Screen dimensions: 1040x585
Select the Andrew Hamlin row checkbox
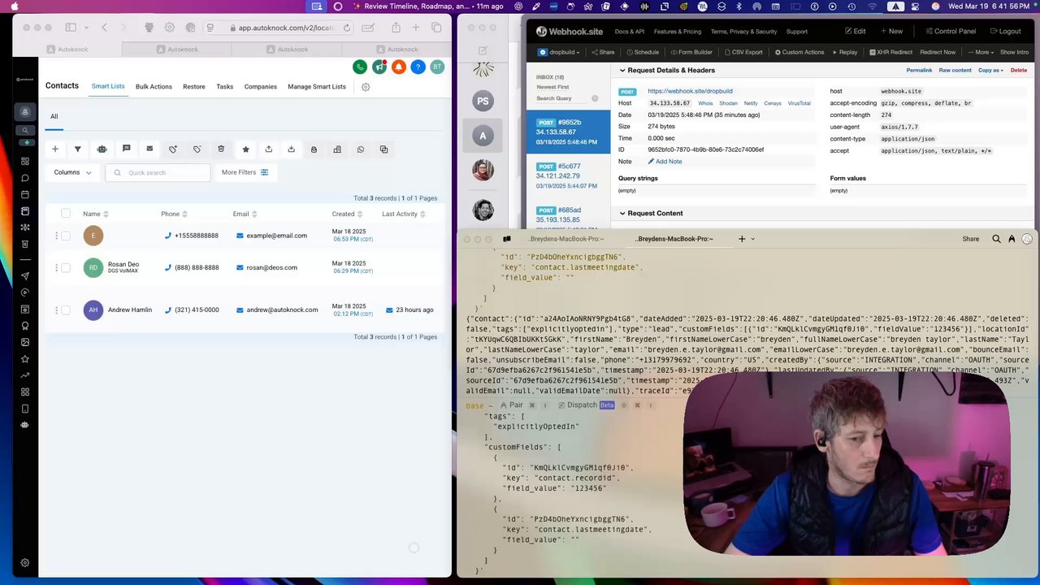click(66, 310)
